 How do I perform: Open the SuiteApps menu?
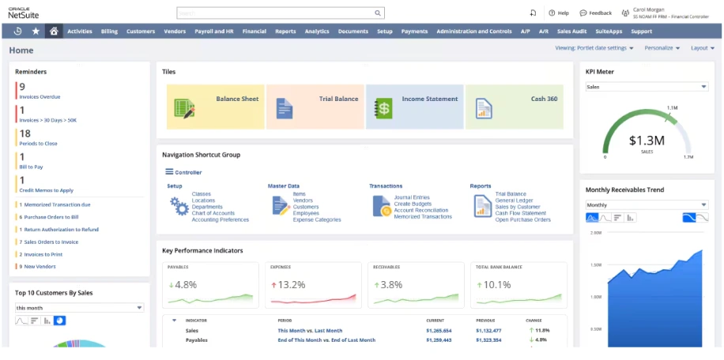(609, 32)
